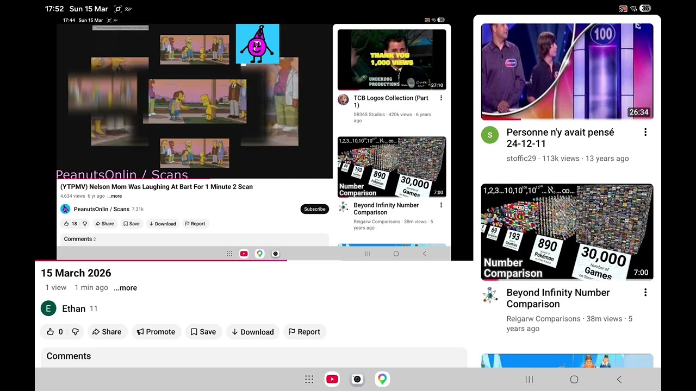This screenshot has width=696, height=391.
Task: Open stoffic29 channel avatar
Action: [x=490, y=135]
